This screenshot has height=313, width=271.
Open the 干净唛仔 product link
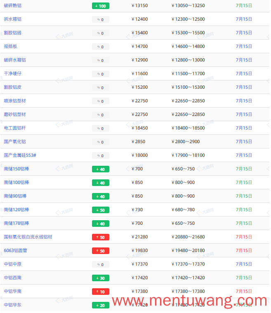[x=13, y=73]
